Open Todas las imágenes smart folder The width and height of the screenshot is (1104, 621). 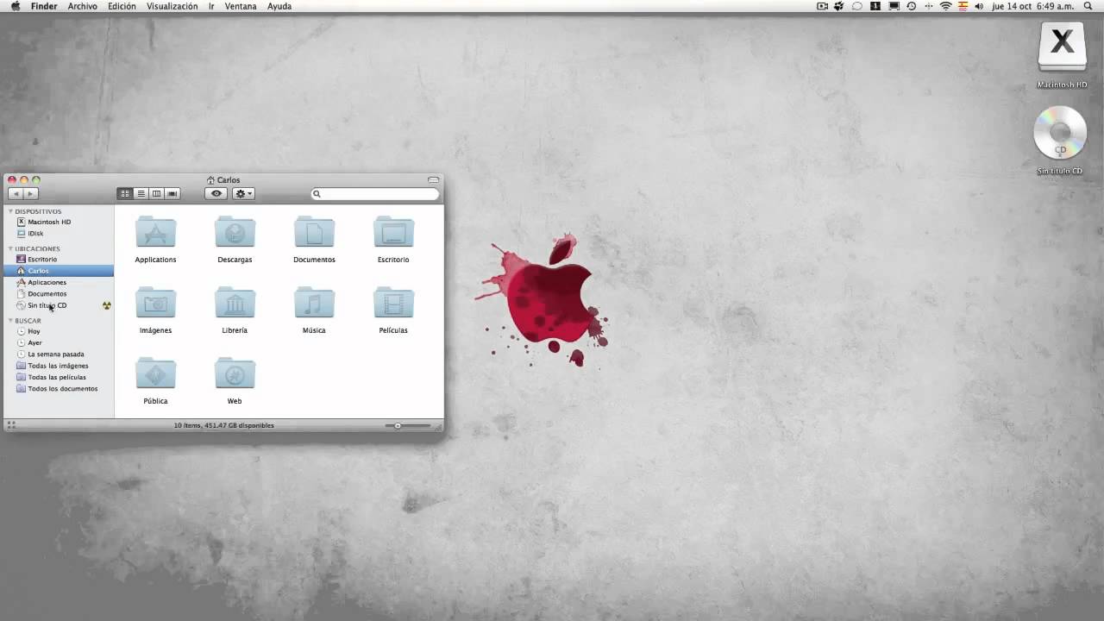(60, 366)
